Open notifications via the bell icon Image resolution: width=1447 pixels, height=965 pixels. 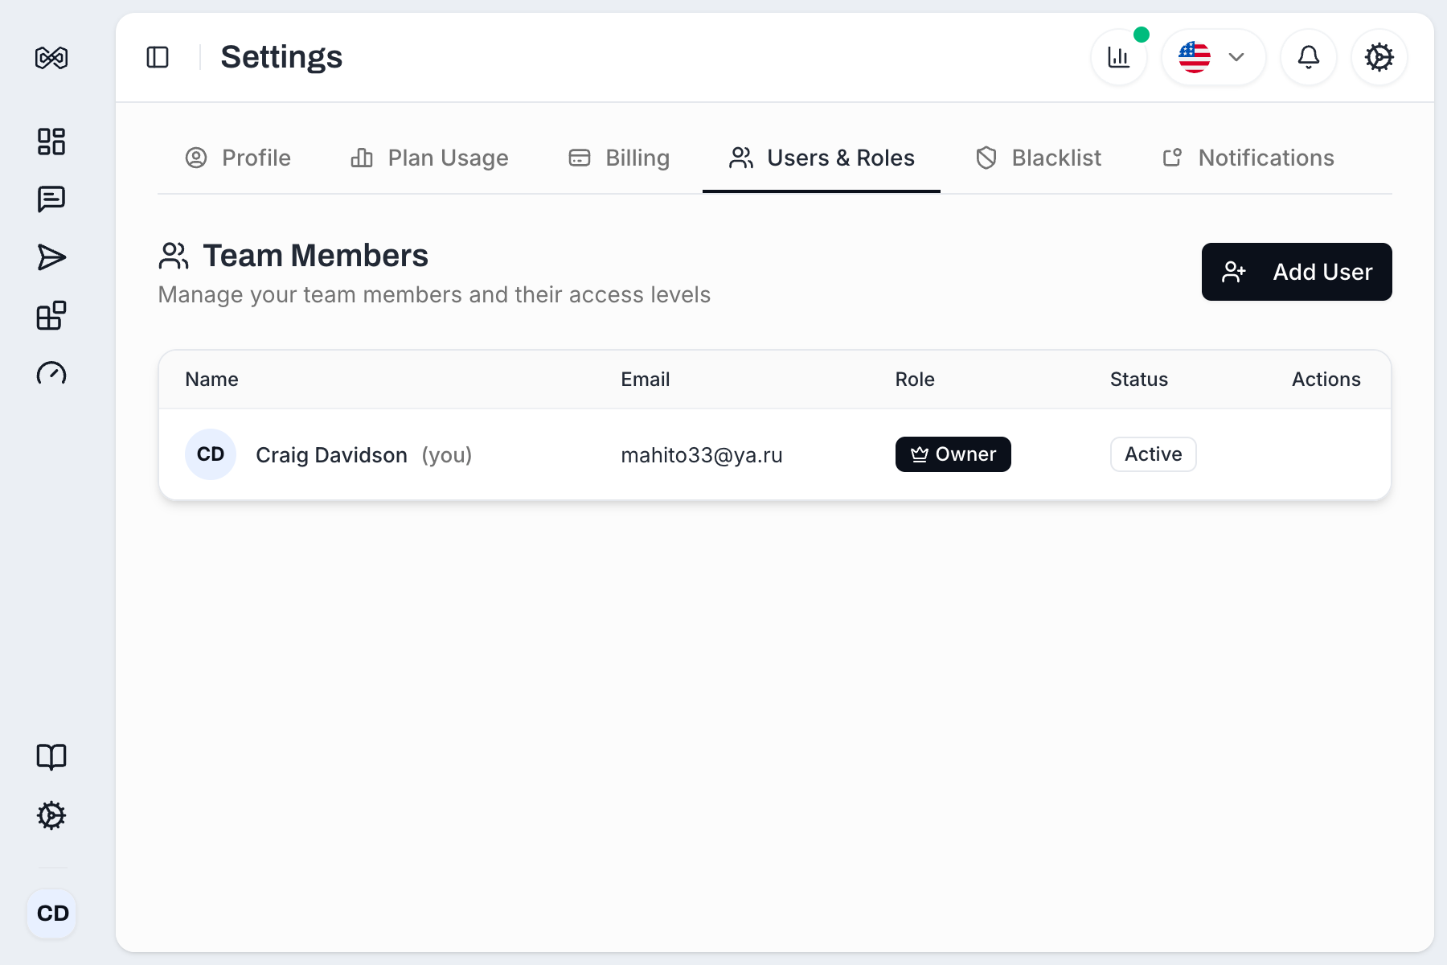1309,57
